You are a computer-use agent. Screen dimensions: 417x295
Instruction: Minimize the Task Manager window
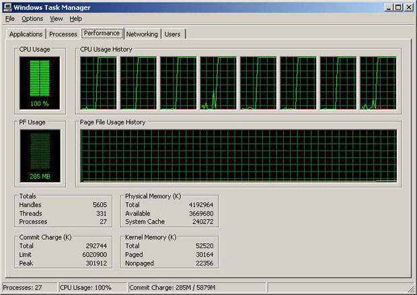coord(389,7)
